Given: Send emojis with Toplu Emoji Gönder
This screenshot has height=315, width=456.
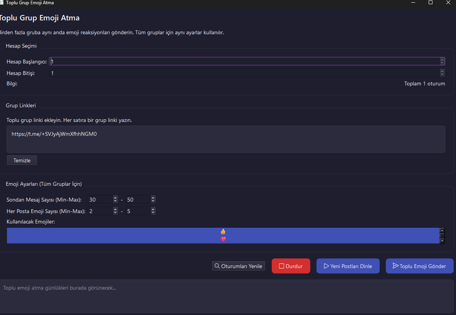Looking at the screenshot, I should 419,266.
